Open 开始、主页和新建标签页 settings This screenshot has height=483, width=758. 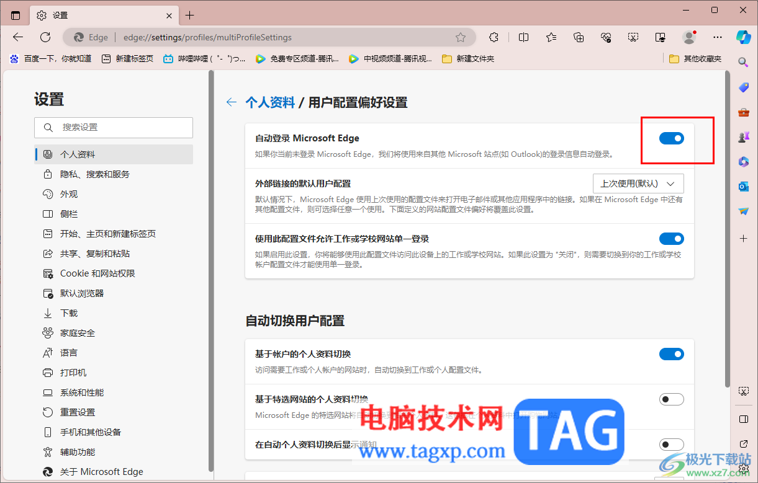[x=114, y=234]
